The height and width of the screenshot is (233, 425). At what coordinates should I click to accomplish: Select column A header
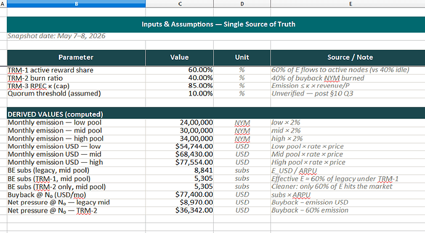click(x=3, y=4)
